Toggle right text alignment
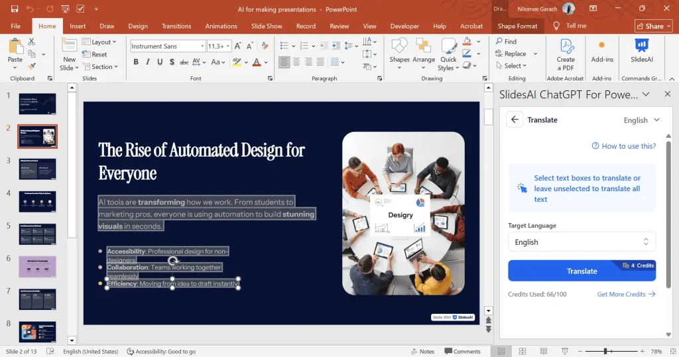Viewport: 679px width, 357px height. point(308,62)
